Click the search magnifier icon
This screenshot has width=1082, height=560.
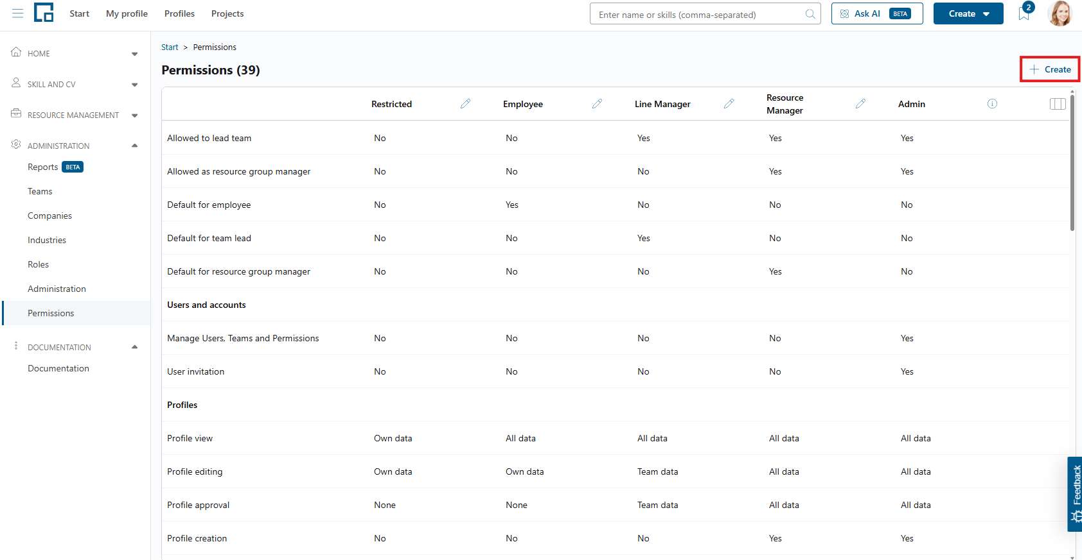[x=810, y=14]
